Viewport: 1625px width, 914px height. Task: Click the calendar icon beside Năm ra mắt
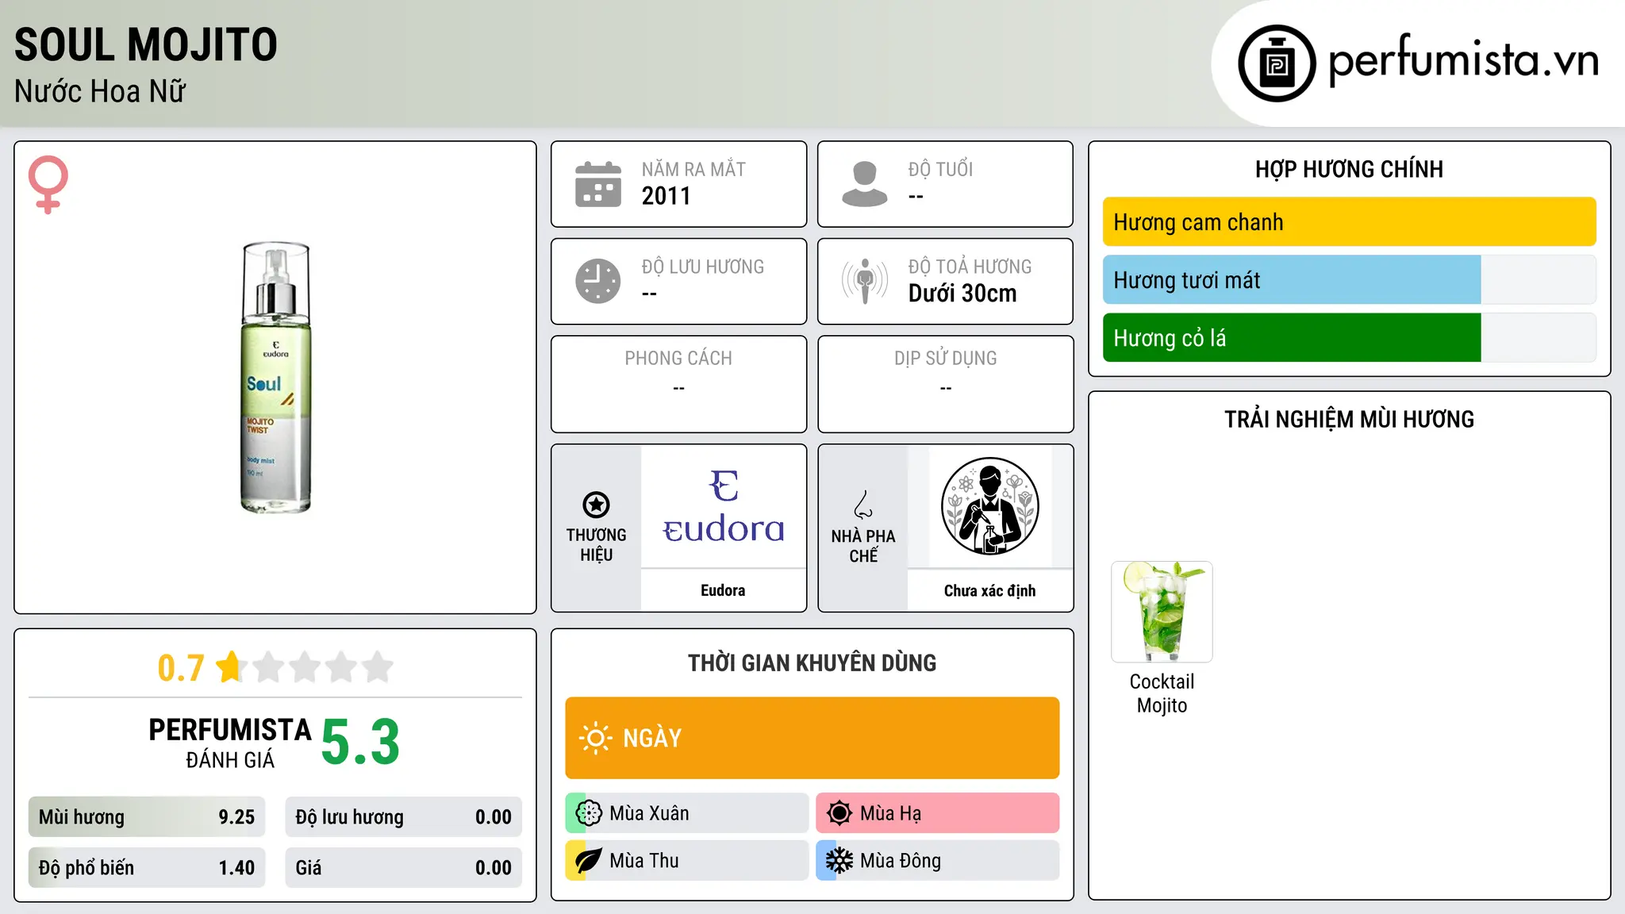click(x=598, y=184)
